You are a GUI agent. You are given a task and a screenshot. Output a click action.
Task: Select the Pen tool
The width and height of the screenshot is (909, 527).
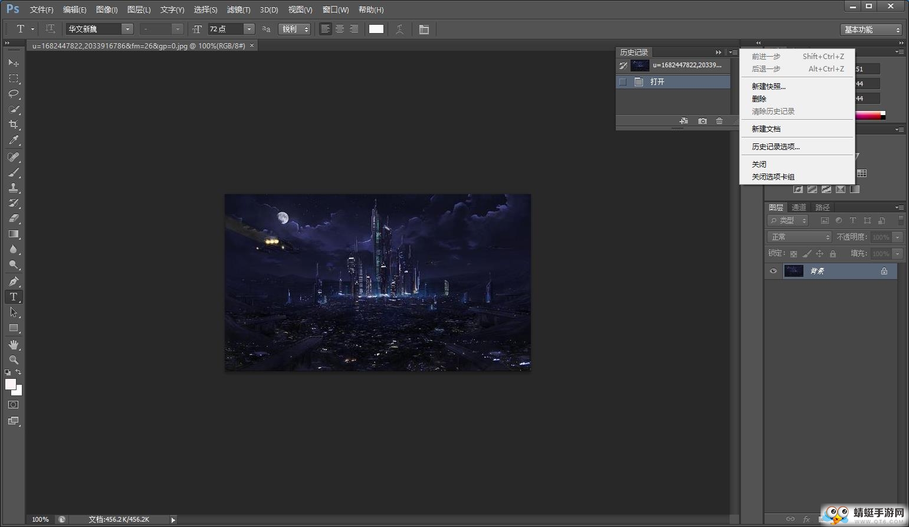point(14,281)
